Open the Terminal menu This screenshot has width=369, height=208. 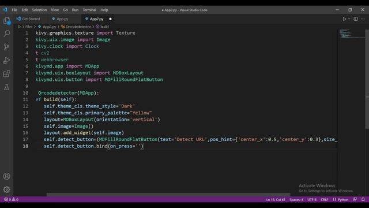coord(89,10)
